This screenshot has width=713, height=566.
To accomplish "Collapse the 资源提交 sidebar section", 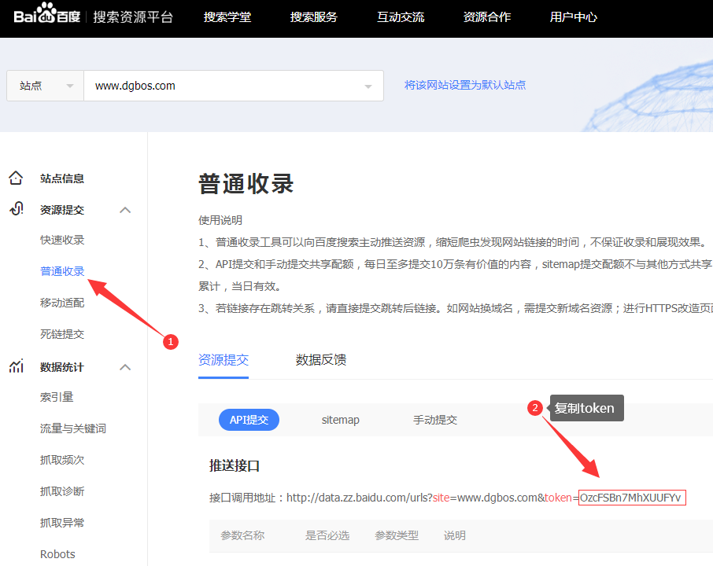I will tap(124, 210).
